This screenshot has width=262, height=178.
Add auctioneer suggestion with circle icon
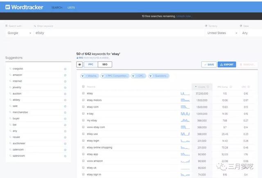click(x=65, y=144)
